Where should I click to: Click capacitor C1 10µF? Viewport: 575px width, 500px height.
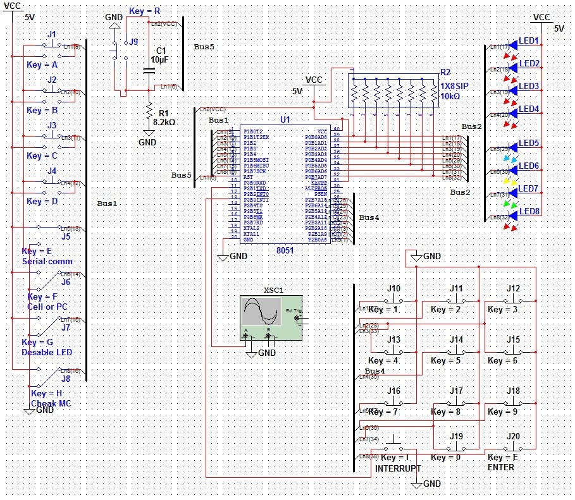[149, 71]
